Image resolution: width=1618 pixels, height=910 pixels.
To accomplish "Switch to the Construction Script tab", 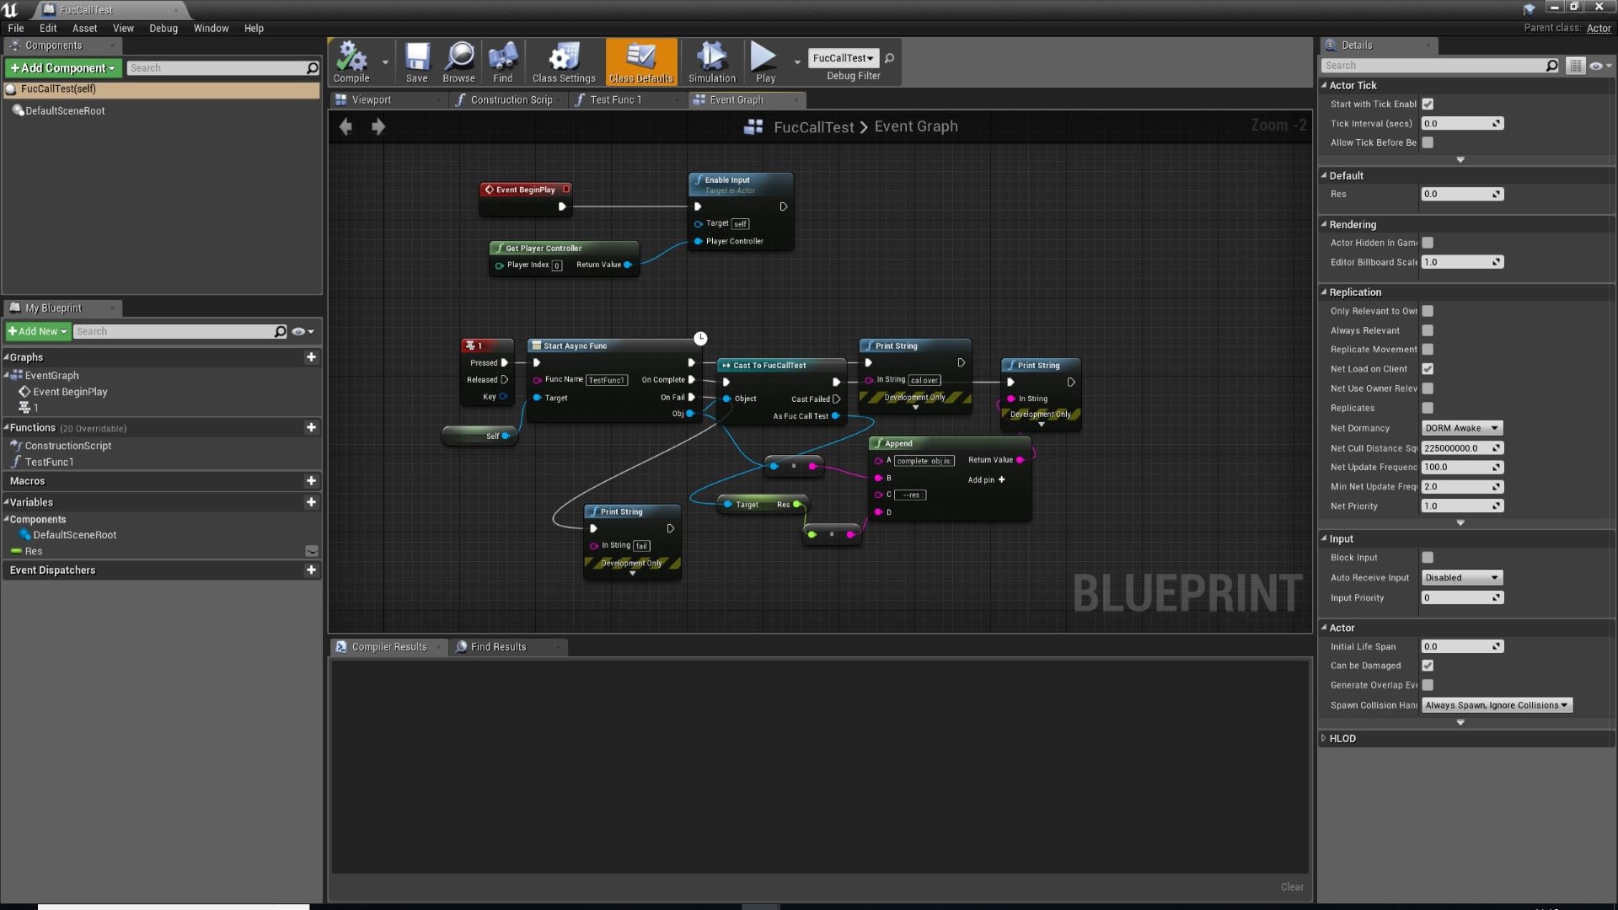I will 510,99.
